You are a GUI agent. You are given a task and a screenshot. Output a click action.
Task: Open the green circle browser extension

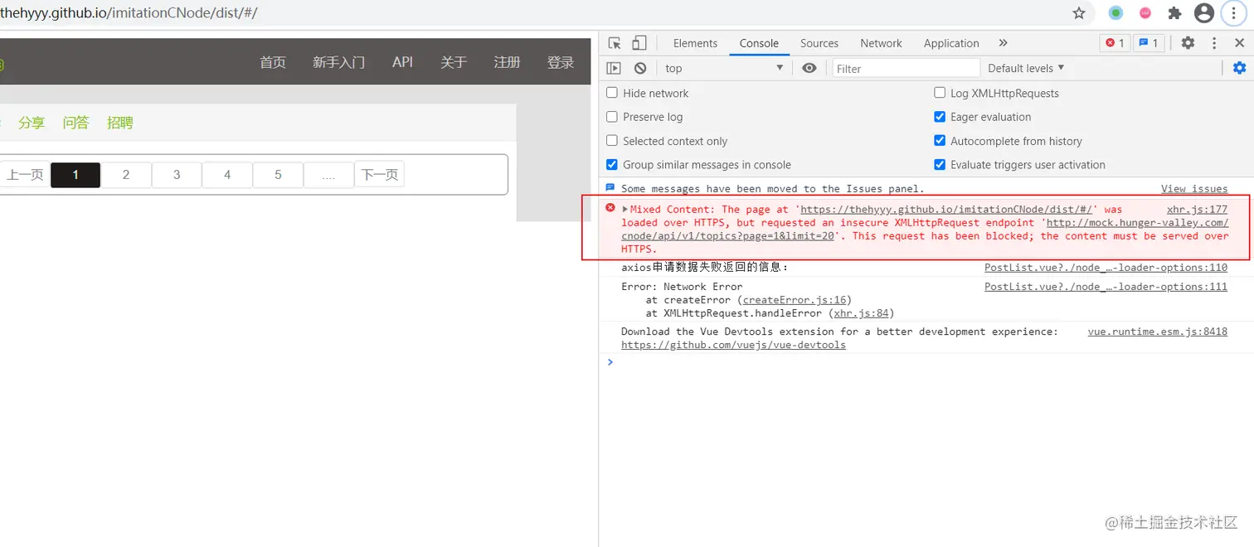pos(1116,13)
